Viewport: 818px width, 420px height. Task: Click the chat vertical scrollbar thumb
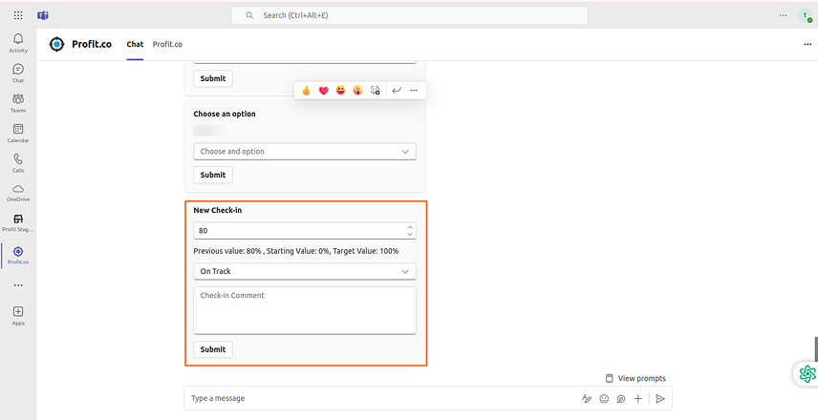tap(816, 348)
